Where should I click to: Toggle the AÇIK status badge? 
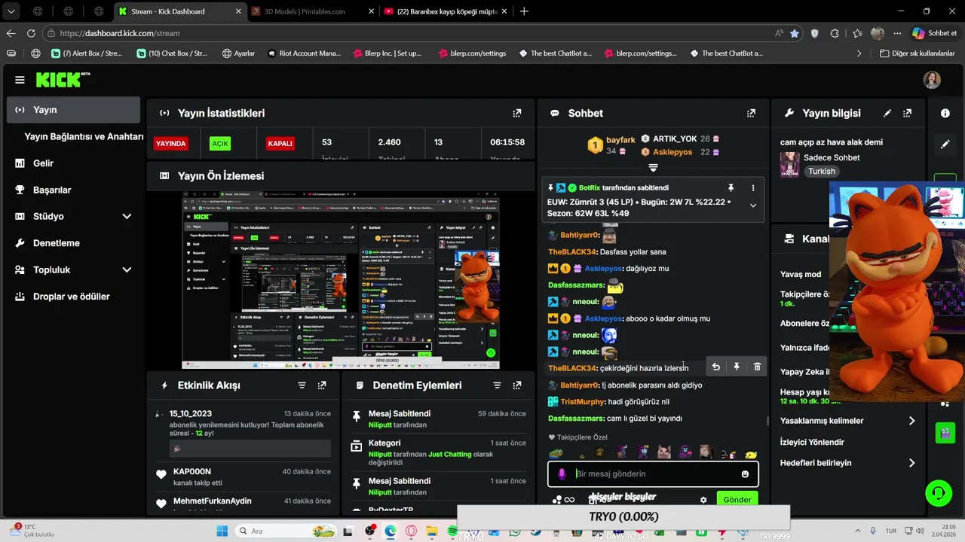pyautogui.click(x=220, y=143)
